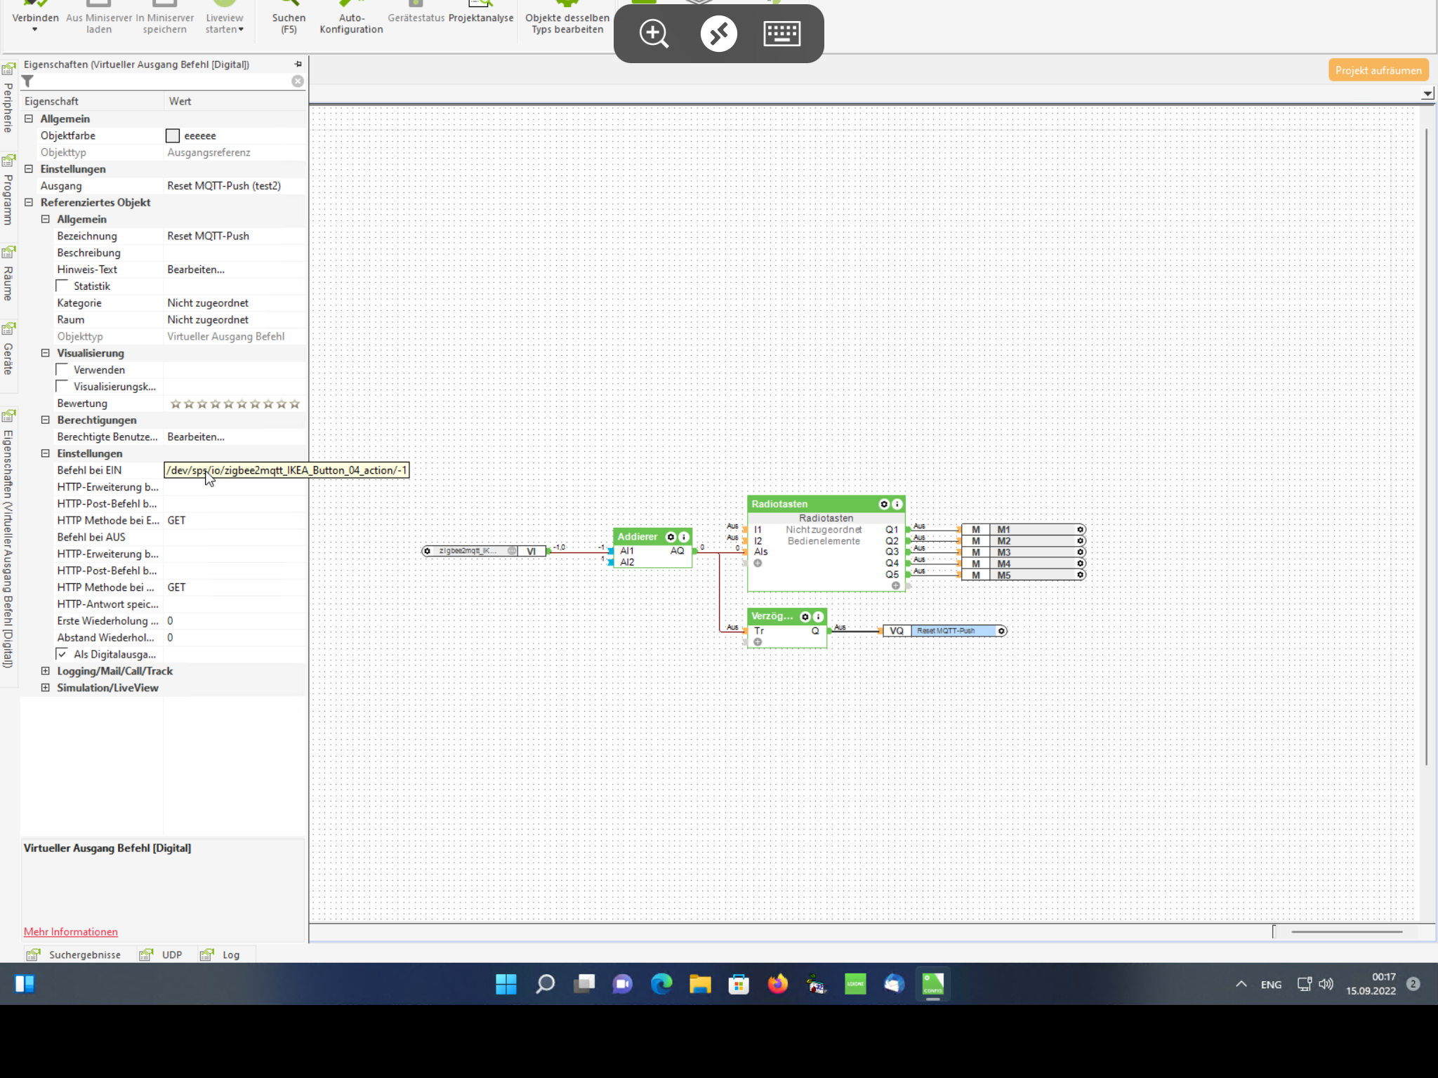Enable the Statistik checkbox
This screenshot has width=1438, height=1078.
(x=62, y=286)
